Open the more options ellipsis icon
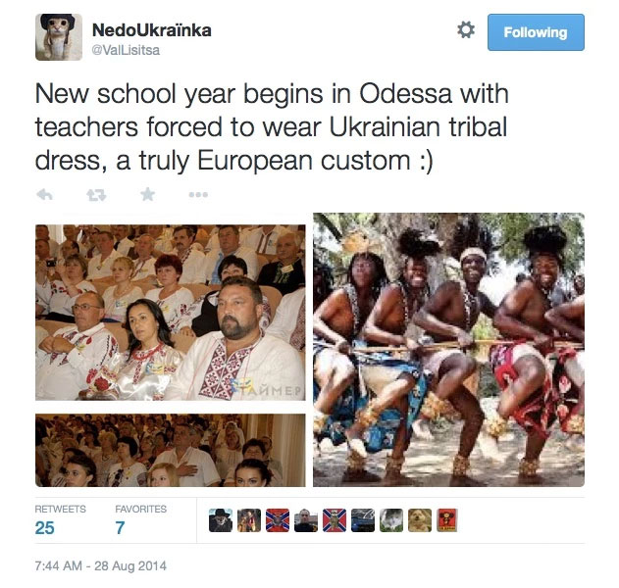This screenshot has width=619, height=588. [198, 194]
